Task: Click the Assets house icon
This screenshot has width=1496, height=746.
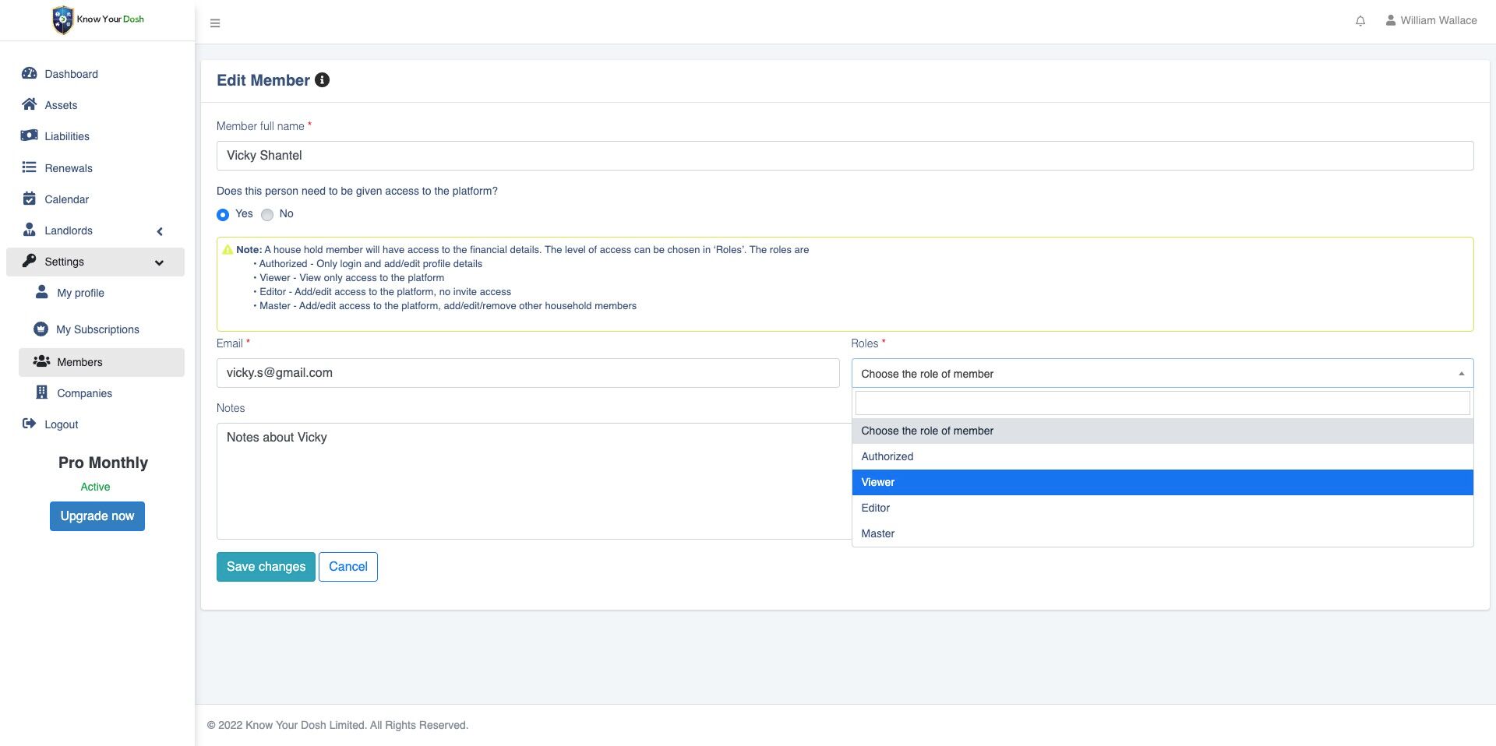Action: coord(30,104)
